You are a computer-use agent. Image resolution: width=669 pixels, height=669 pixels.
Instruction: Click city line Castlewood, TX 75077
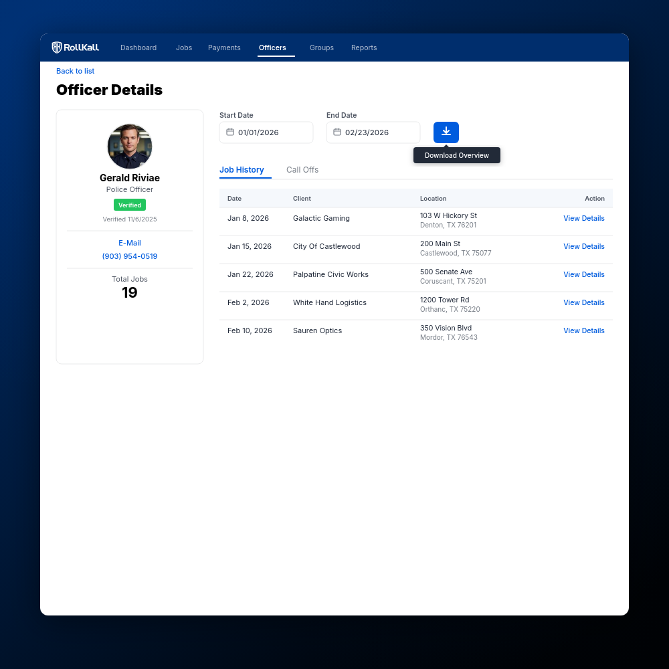[x=456, y=253]
